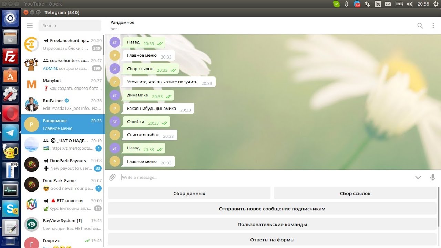The width and height of the screenshot is (441, 248).
Task: Click the Рандомное chat title header
Action: pos(122,22)
